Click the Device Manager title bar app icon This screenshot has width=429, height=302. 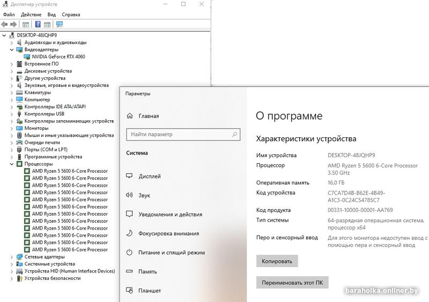tap(5, 4)
